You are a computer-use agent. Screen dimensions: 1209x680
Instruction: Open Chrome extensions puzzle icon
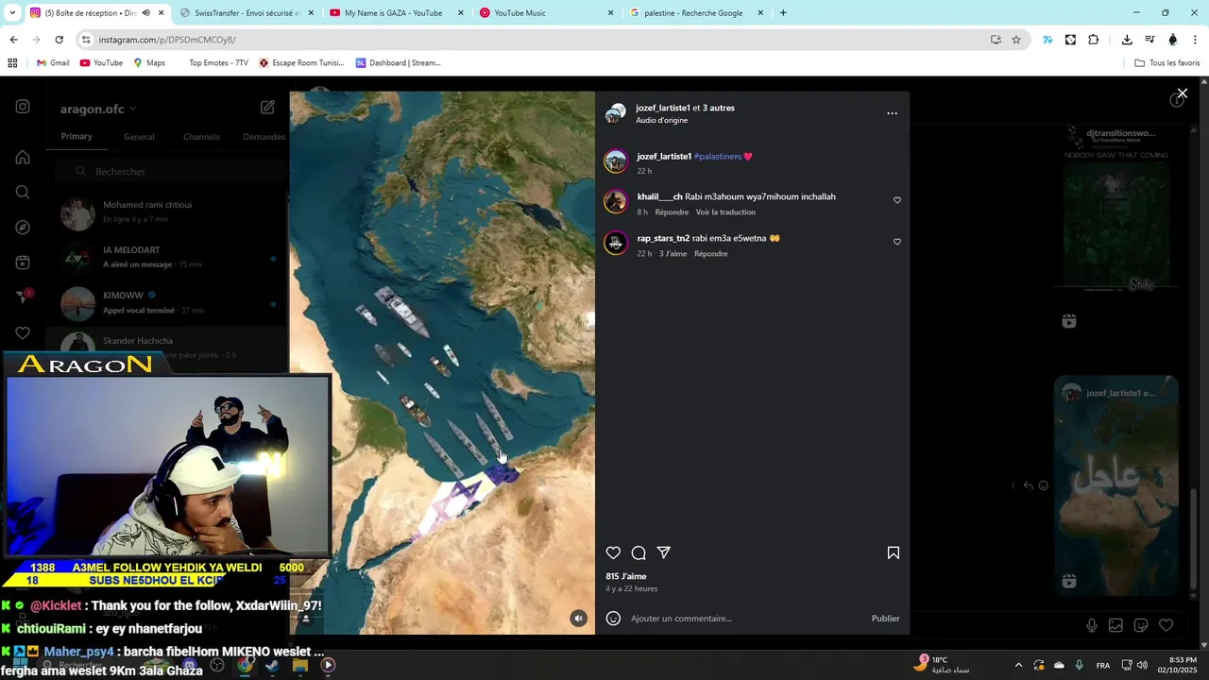(x=1093, y=40)
